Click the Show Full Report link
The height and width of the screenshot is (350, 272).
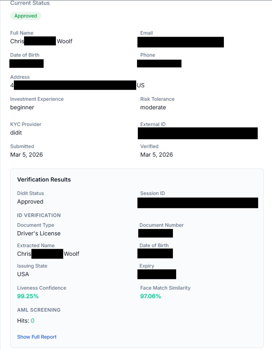37,337
